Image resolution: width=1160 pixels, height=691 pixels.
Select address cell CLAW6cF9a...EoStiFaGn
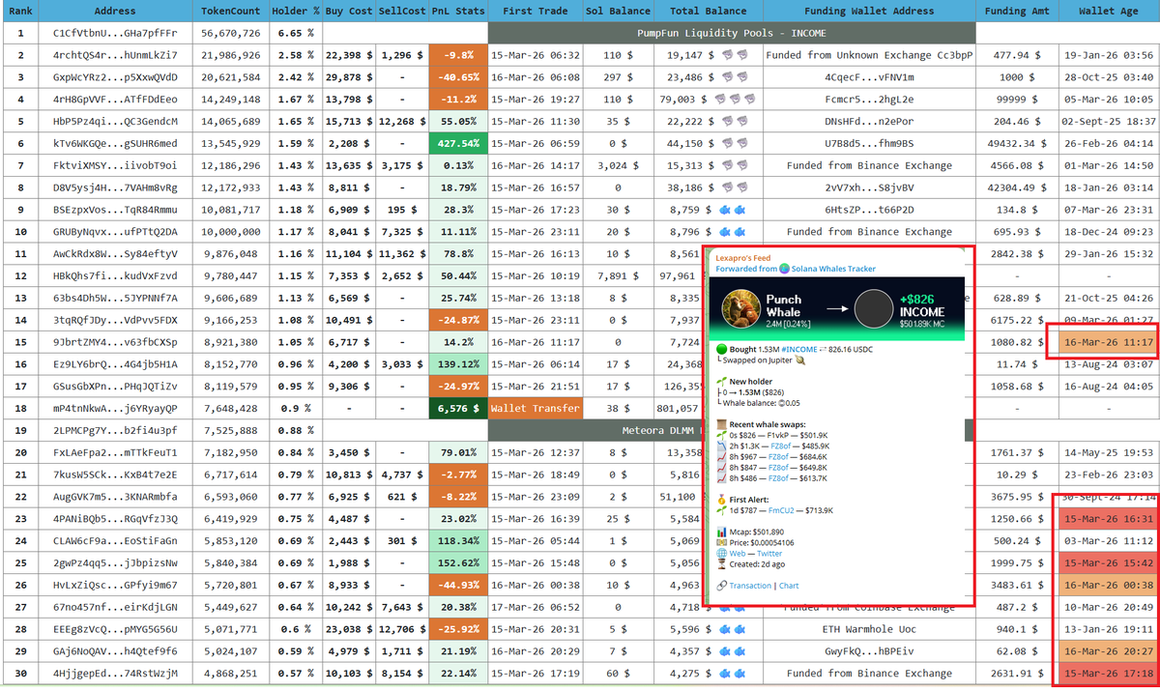[x=115, y=541]
